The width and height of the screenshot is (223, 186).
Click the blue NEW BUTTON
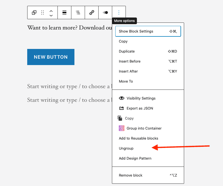coord(51,57)
